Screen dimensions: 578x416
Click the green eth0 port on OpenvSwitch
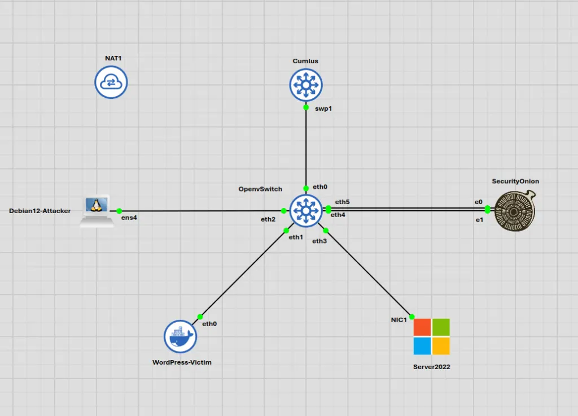point(306,188)
